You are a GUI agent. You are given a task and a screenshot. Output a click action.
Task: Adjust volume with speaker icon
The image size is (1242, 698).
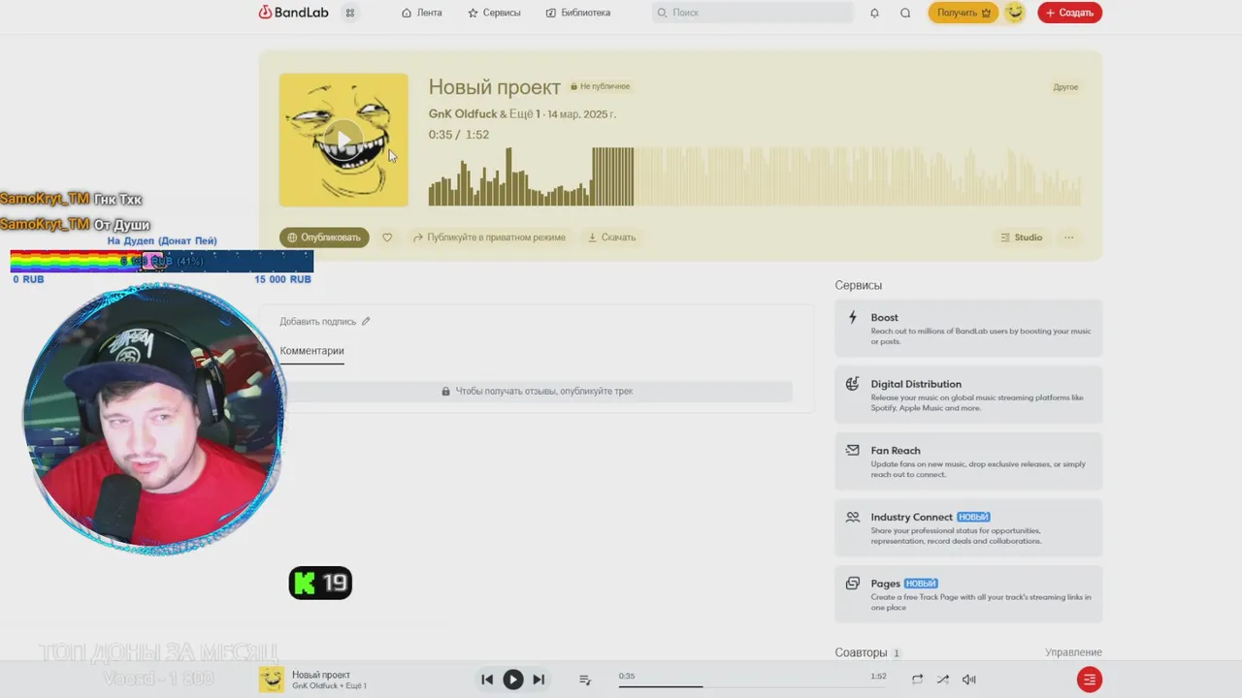click(968, 680)
